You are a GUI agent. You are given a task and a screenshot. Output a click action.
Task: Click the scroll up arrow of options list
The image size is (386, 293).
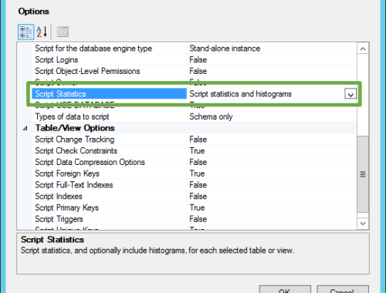pos(363,49)
